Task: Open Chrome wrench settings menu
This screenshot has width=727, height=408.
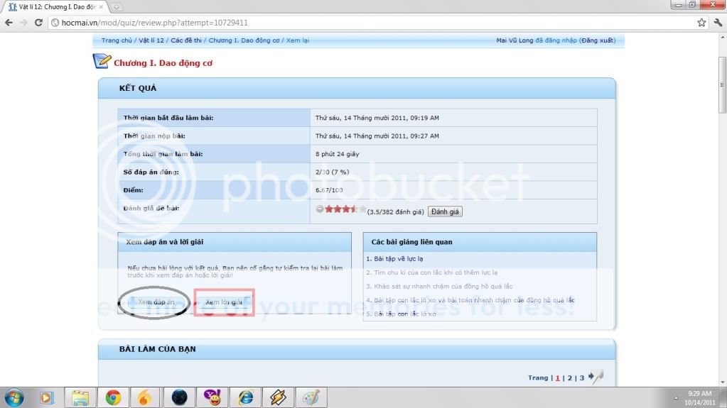Action: (718, 22)
